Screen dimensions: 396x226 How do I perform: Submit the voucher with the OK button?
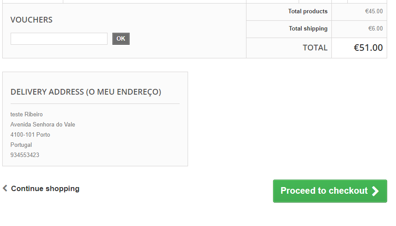point(121,39)
